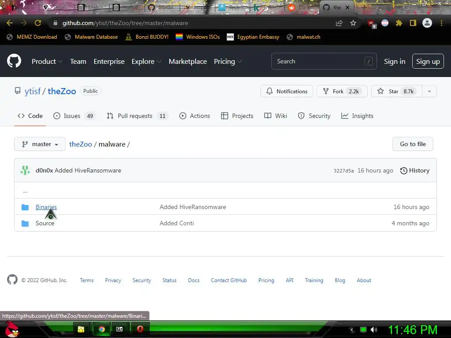
Task: Close the active 'the' GitHub tab
Action: (x=347, y=7)
